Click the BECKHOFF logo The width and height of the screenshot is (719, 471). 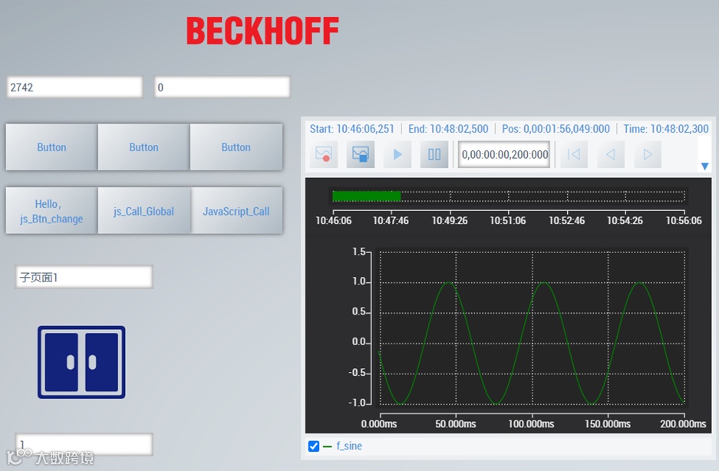(262, 31)
